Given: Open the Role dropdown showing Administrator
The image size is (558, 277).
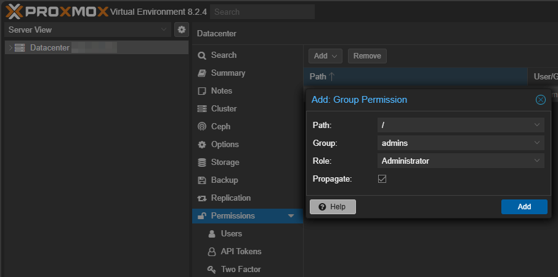Looking at the screenshot, I should [x=461, y=161].
